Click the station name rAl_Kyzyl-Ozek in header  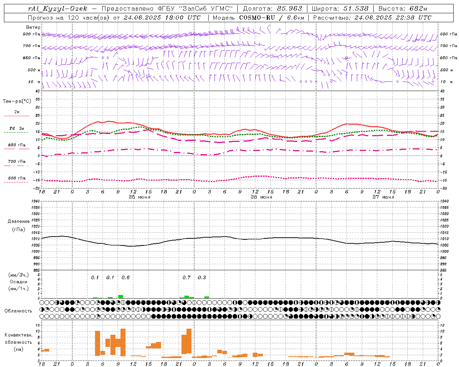click(57, 9)
